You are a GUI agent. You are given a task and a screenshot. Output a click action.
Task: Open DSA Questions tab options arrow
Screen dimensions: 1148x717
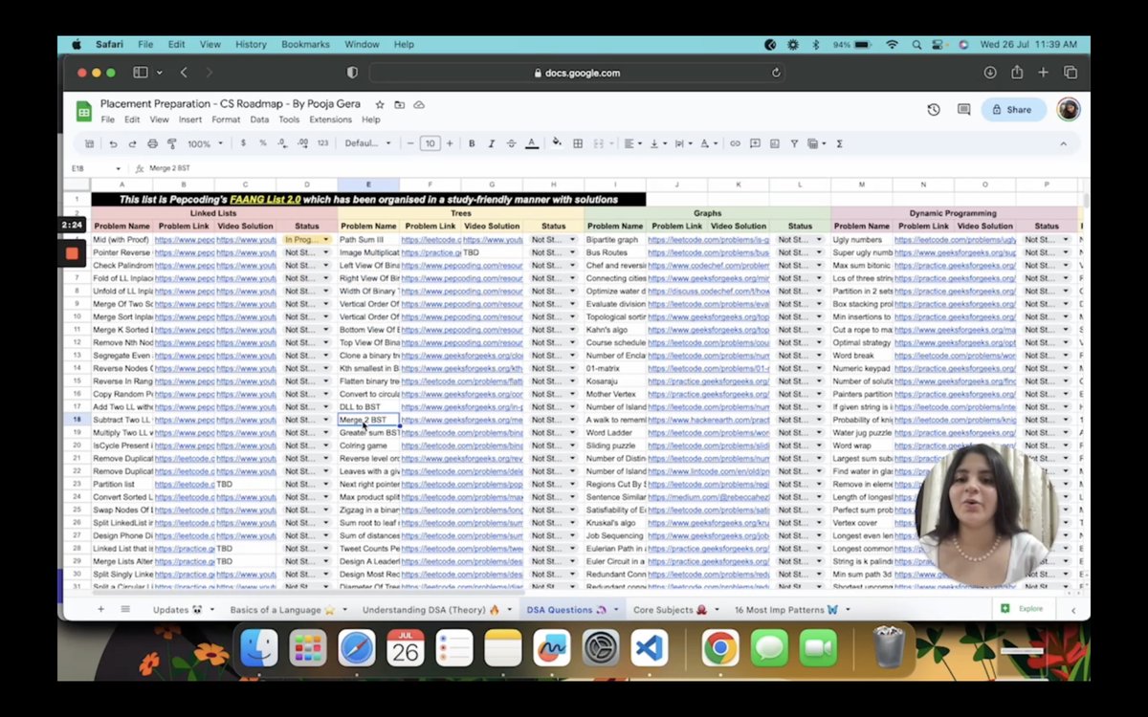[x=616, y=609]
